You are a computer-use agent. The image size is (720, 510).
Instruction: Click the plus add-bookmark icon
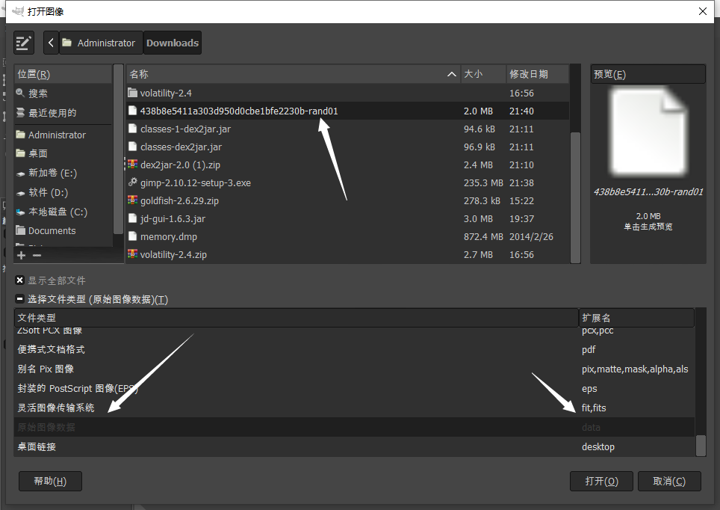(22, 255)
